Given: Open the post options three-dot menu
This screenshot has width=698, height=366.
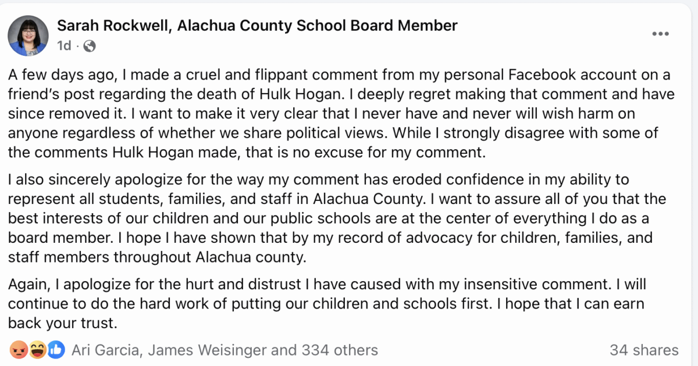Looking at the screenshot, I should pos(660,34).
